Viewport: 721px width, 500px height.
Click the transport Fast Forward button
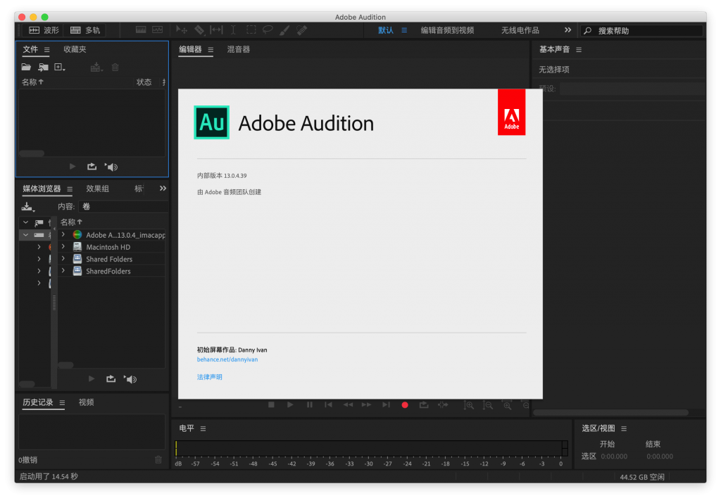[366, 405]
